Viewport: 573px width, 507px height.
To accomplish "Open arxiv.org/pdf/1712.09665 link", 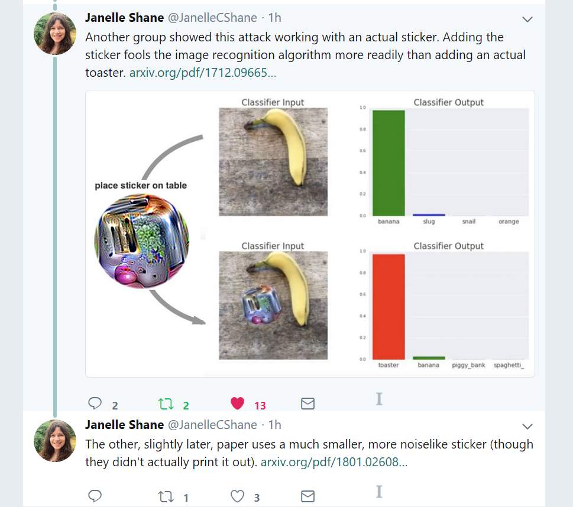I will [x=203, y=73].
